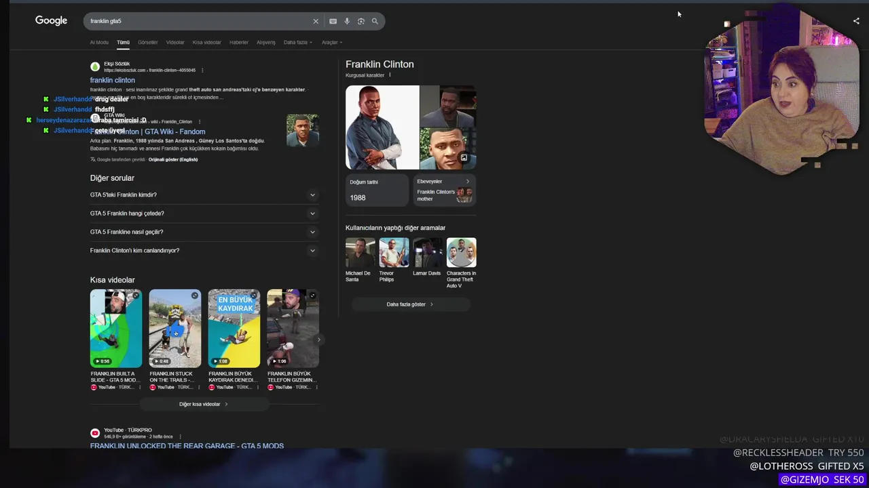Open more images icon on Franklin photos
Screen dimensions: 869x488
coord(464,158)
